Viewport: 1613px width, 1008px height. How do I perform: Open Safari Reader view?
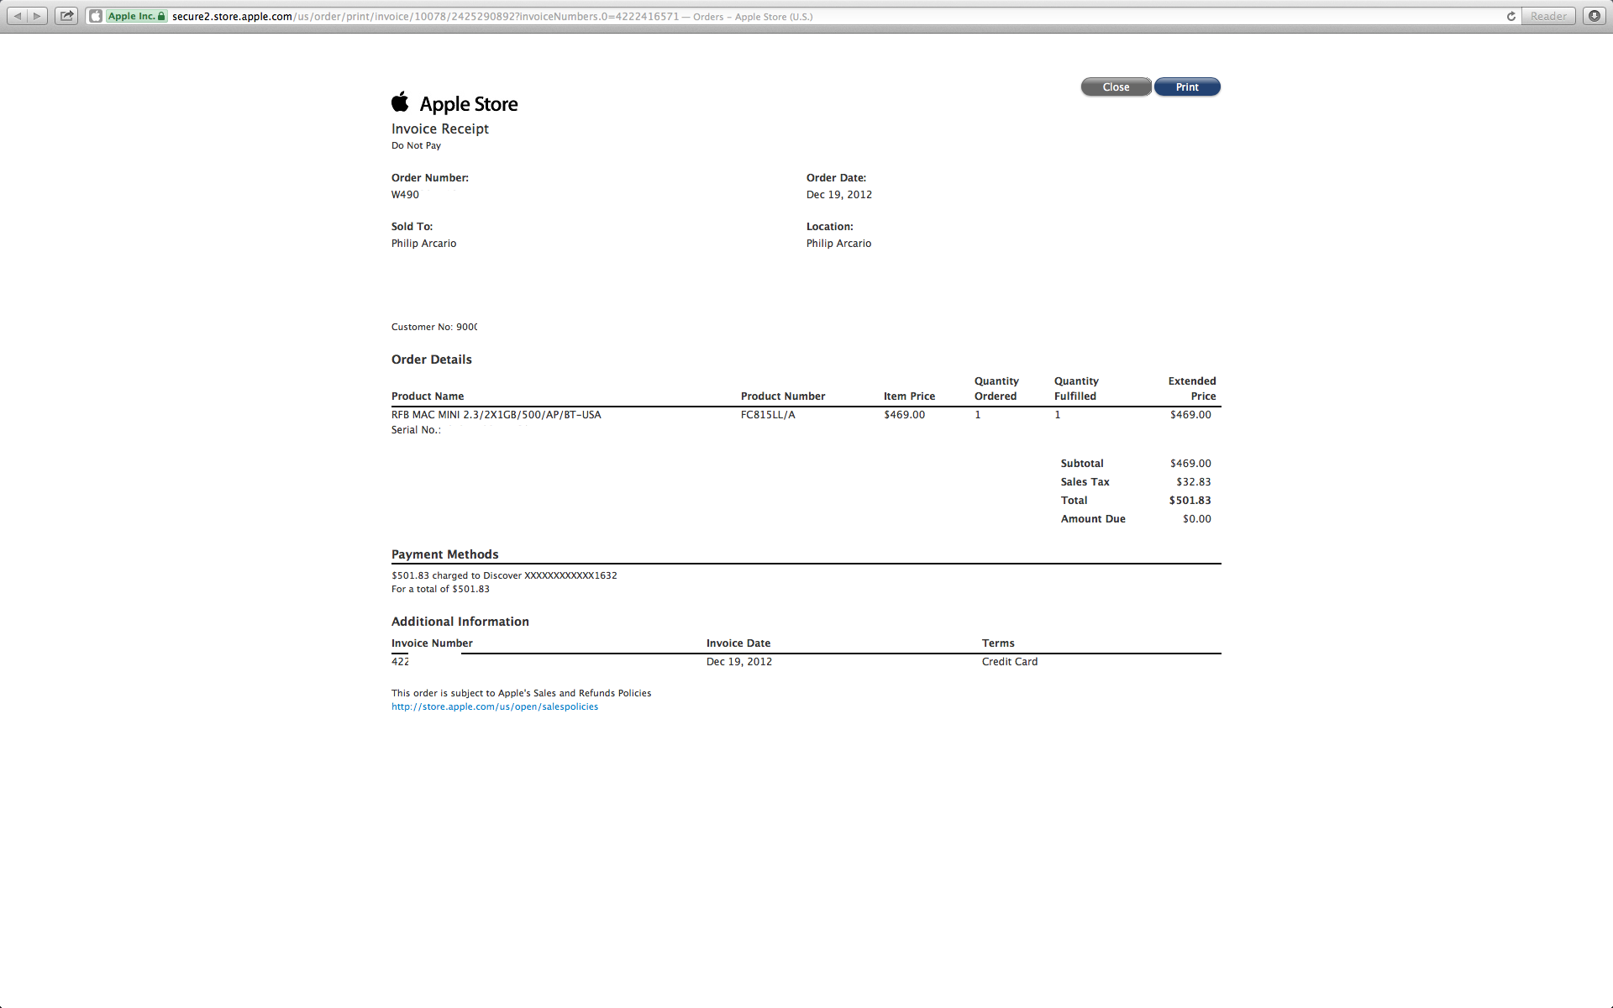click(1547, 16)
